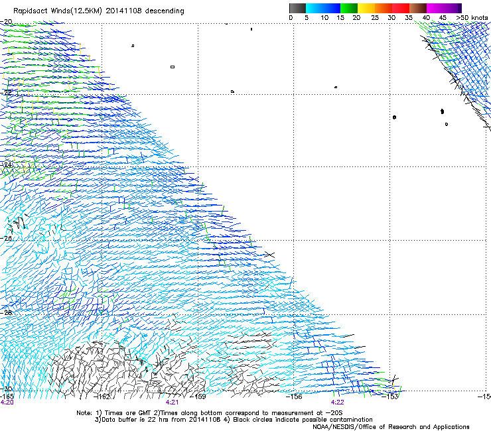Click the latitude label '-22'
491x431 pixels.
tap(6, 92)
